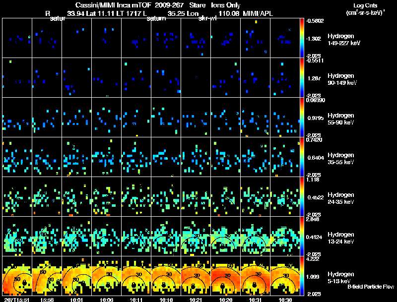Click the '30' contour label in 5-13 keV 16:11 panel
The image size is (397, 302).
click(139, 275)
